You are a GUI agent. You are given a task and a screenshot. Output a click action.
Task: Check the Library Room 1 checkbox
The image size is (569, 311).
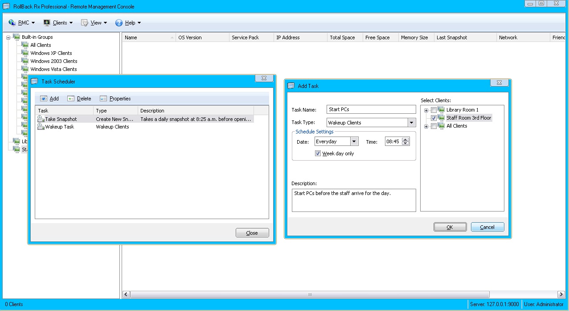click(x=434, y=110)
